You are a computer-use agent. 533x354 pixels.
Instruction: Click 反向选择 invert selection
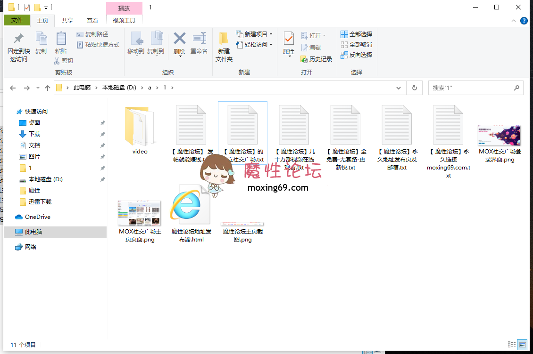(356, 55)
